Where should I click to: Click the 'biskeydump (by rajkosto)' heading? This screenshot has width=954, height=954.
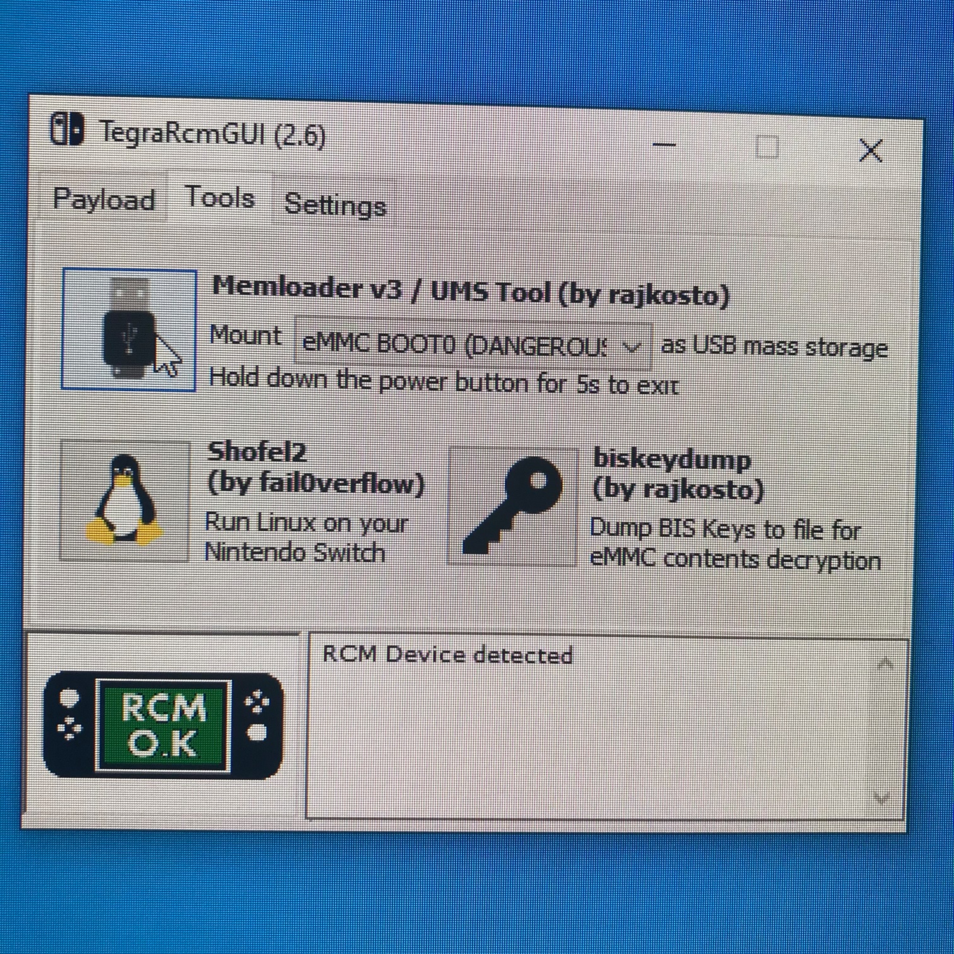[678, 474]
